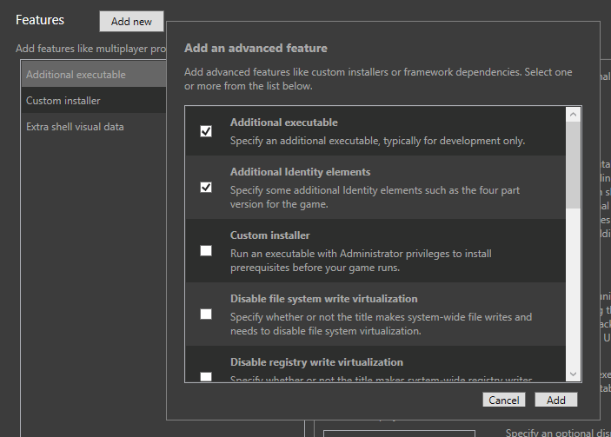Click the Add new button
This screenshot has height=437, width=611.
pyautogui.click(x=131, y=22)
